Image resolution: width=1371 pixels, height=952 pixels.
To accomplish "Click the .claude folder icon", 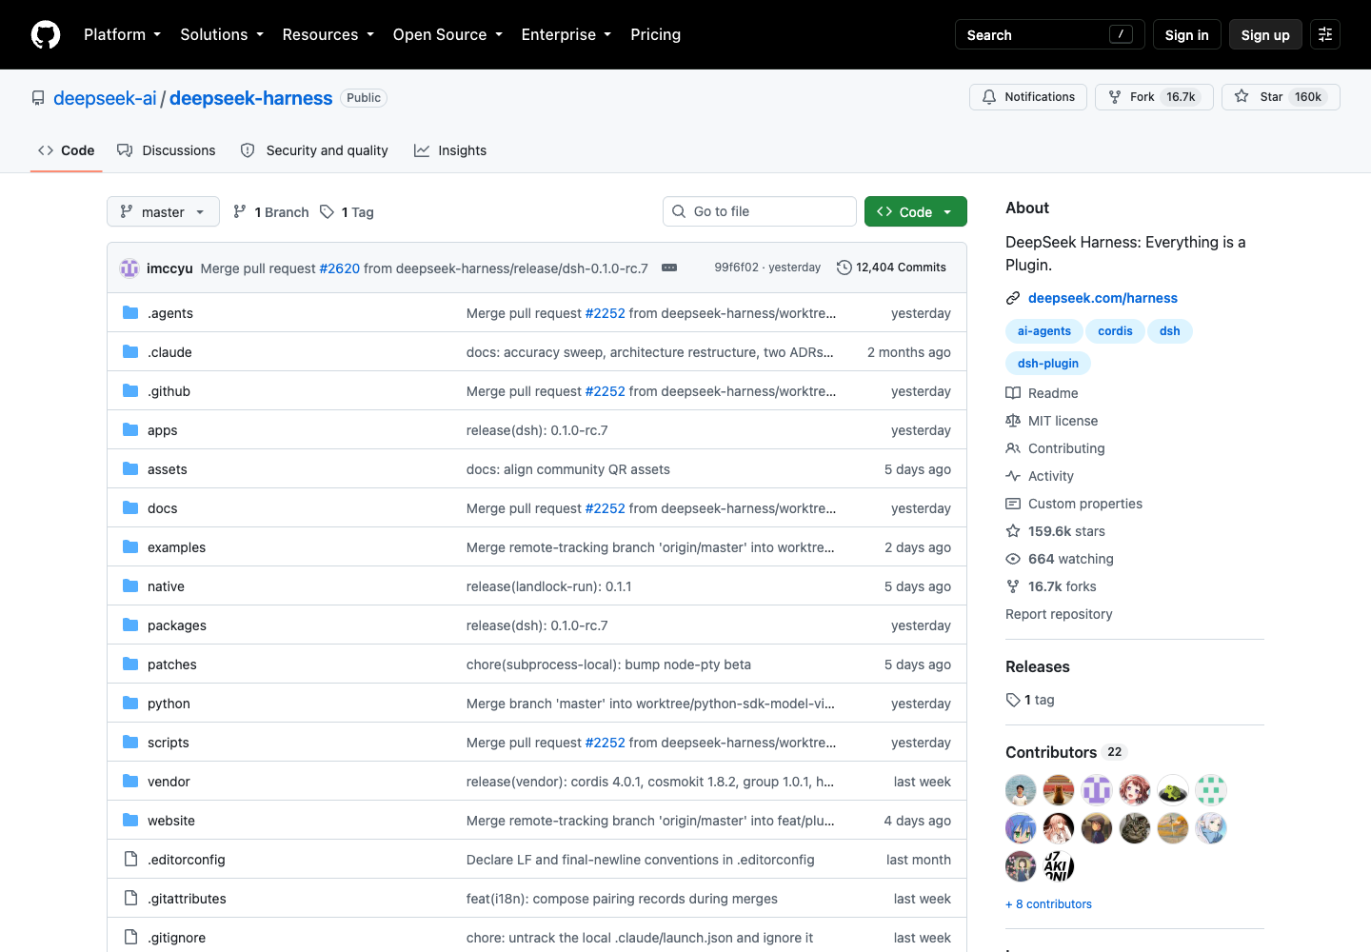I will point(130,351).
